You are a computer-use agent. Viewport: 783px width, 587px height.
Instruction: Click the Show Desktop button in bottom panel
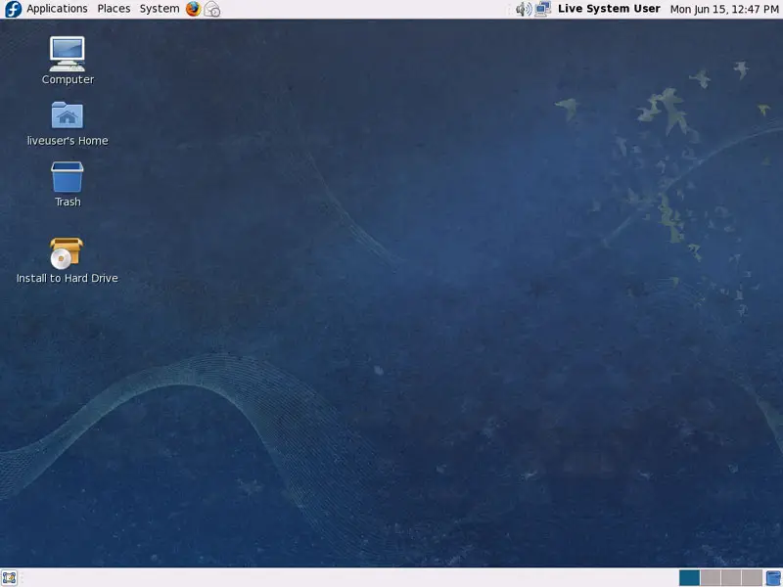(x=10, y=577)
